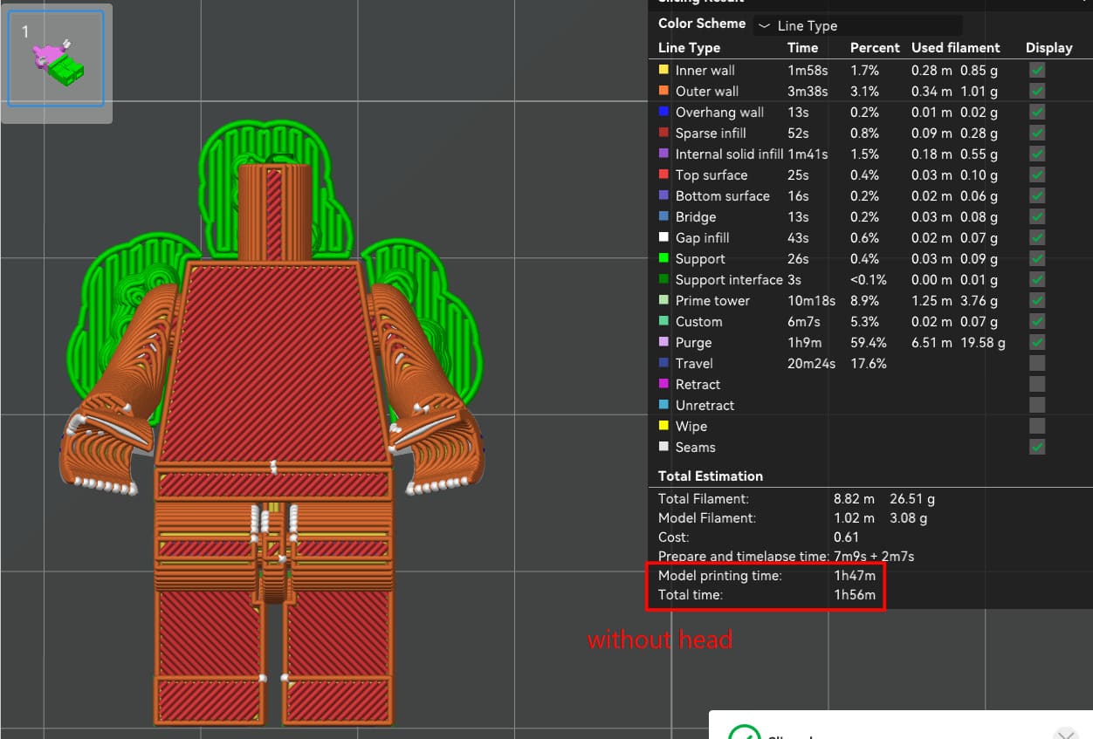Toggle the Custom display checkbox
1093x739 pixels.
1037,321
